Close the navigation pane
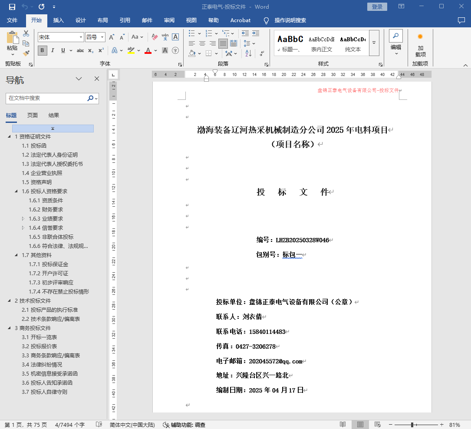This screenshot has height=429, width=471. click(97, 79)
